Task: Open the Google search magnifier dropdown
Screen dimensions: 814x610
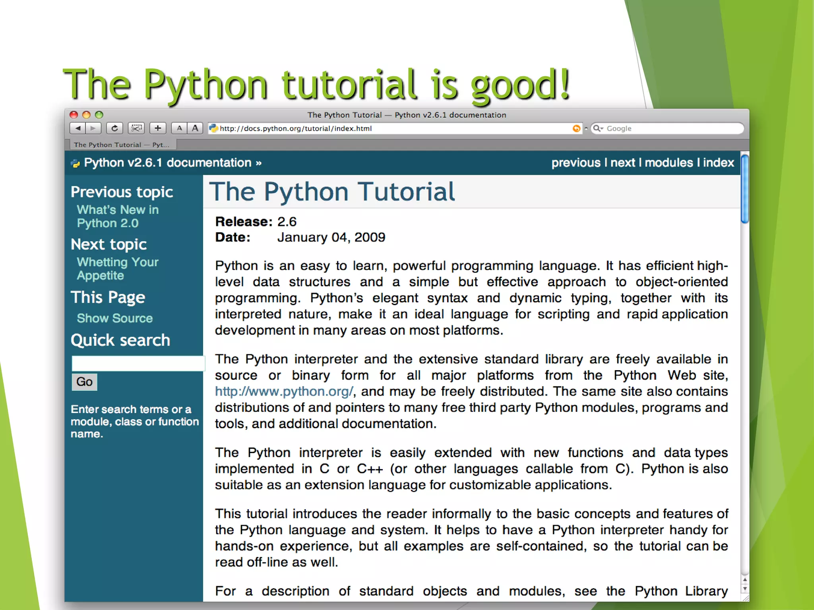Action: (598, 128)
